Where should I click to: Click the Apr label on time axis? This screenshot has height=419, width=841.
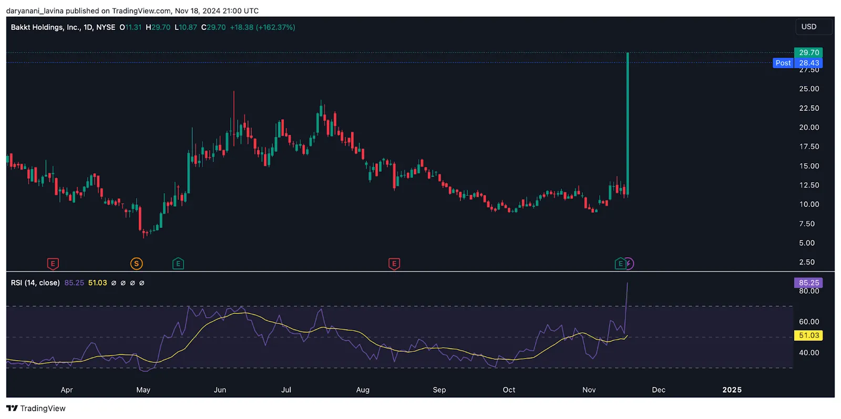click(x=67, y=390)
